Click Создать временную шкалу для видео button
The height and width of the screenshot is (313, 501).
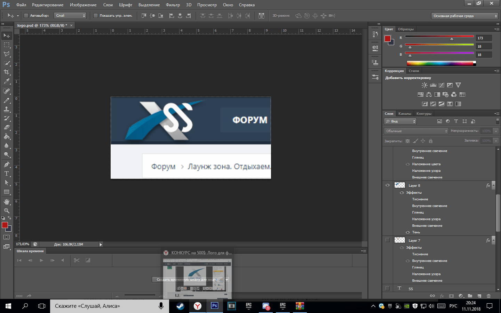point(187,280)
